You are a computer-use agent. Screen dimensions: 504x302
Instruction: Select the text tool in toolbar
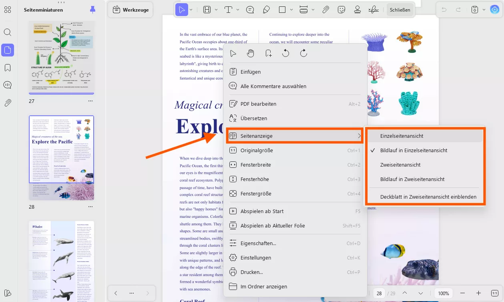click(228, 10)
